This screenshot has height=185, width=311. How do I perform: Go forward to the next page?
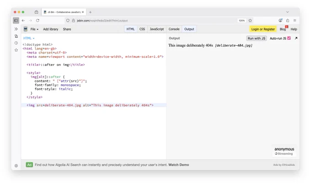tap(30, 21)
